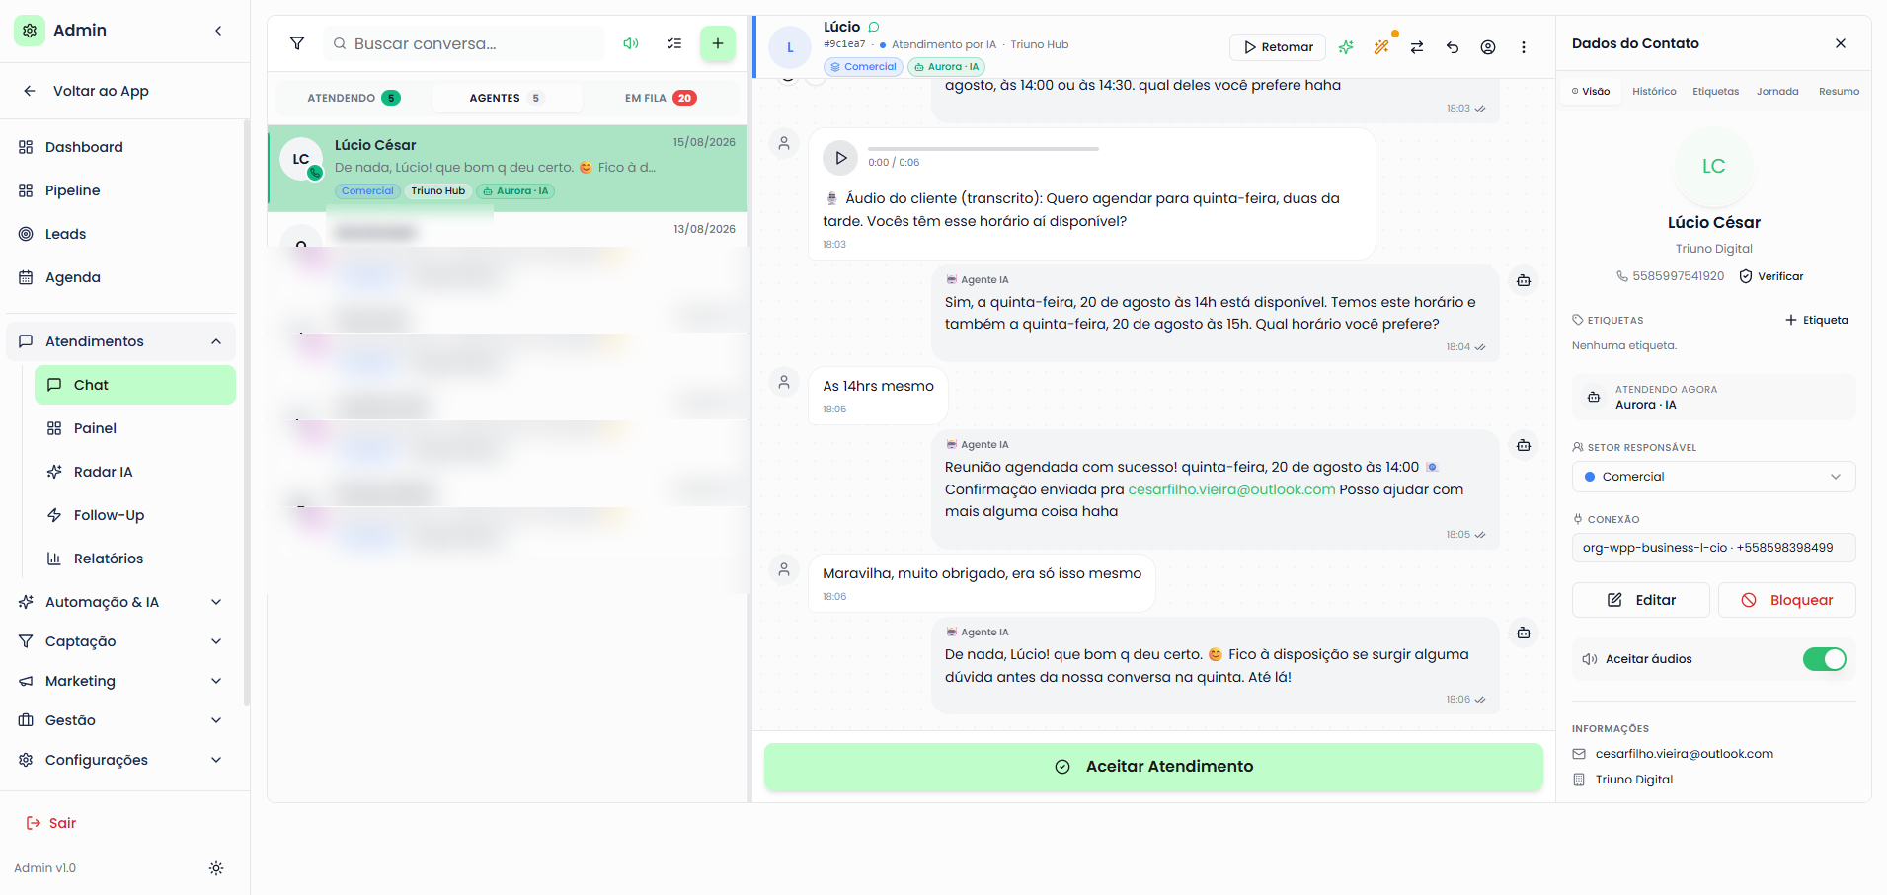Expand the Automação & IA section

[x=121, y=602]
